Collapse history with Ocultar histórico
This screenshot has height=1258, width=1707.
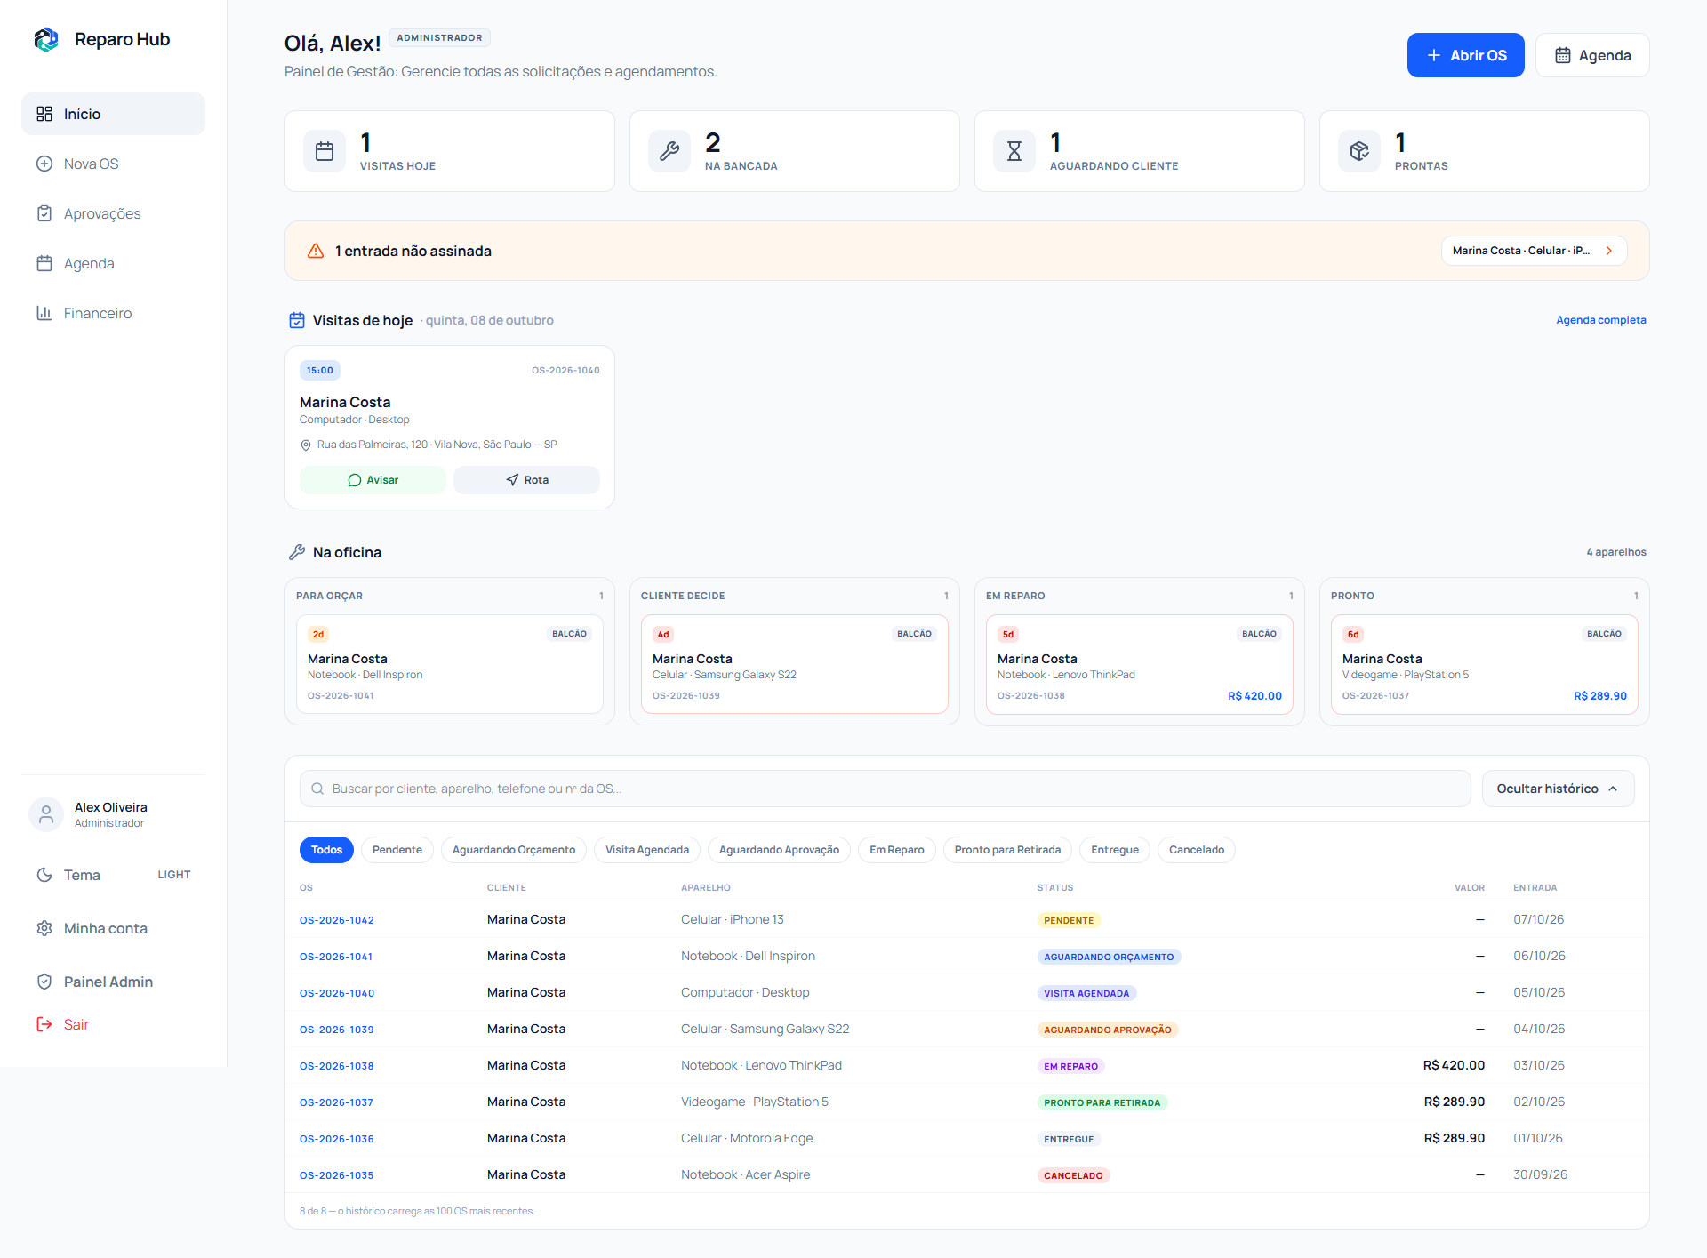[1558, 789]
